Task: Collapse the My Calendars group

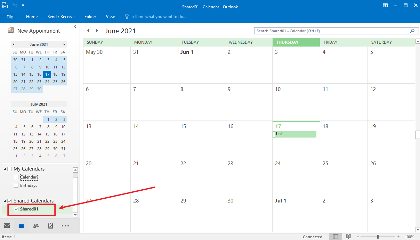Action: coord(5,169)
